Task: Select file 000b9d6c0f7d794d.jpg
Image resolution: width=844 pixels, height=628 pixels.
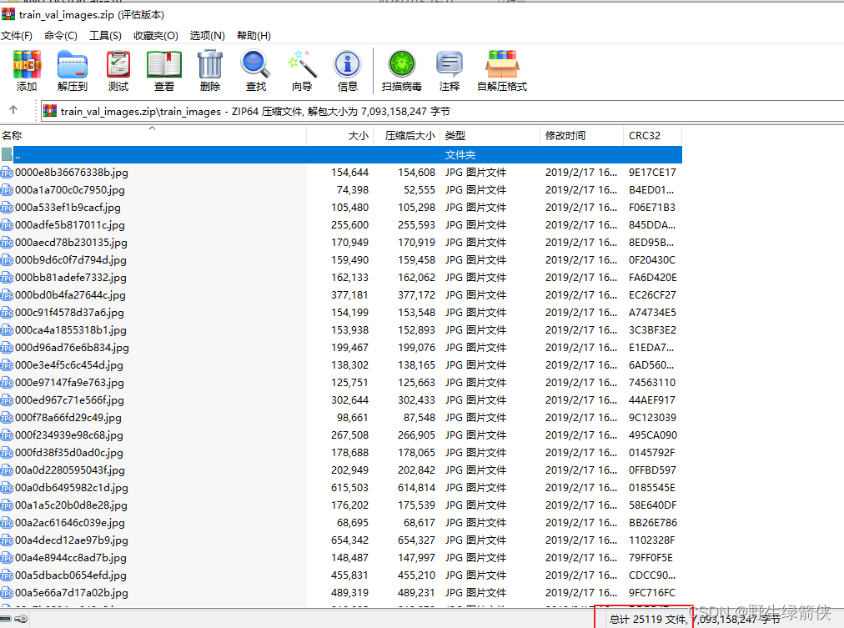Action: pyautogui.click(x=71, y=260)
